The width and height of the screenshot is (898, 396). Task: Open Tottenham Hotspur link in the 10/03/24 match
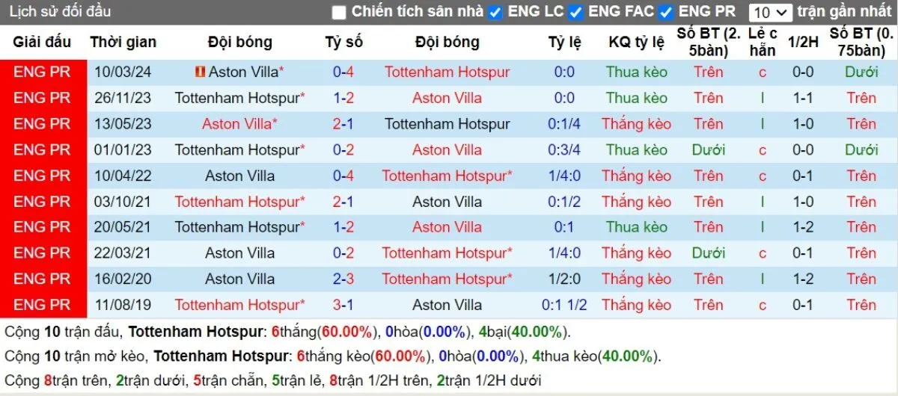pos(447,72)
